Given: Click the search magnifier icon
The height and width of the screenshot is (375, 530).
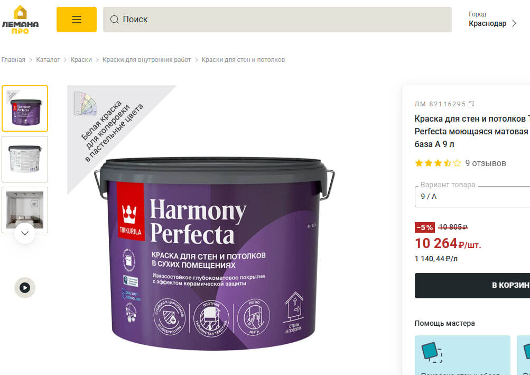Looking at the screenshot, I should (115, 19).
